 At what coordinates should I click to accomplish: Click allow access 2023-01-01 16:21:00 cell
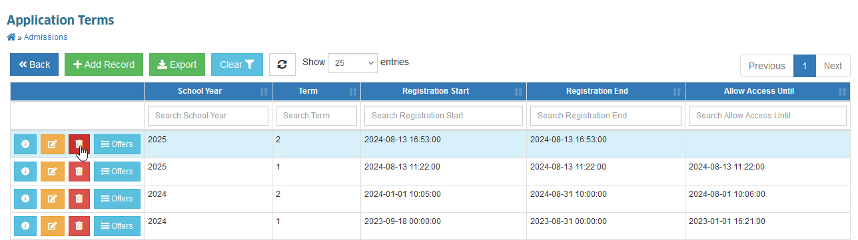(x=767, y=226)
